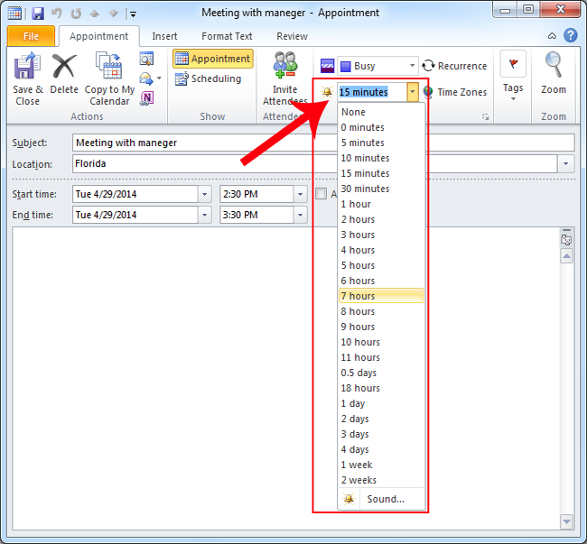Select 0 minutes reminder

pos(381,127)
